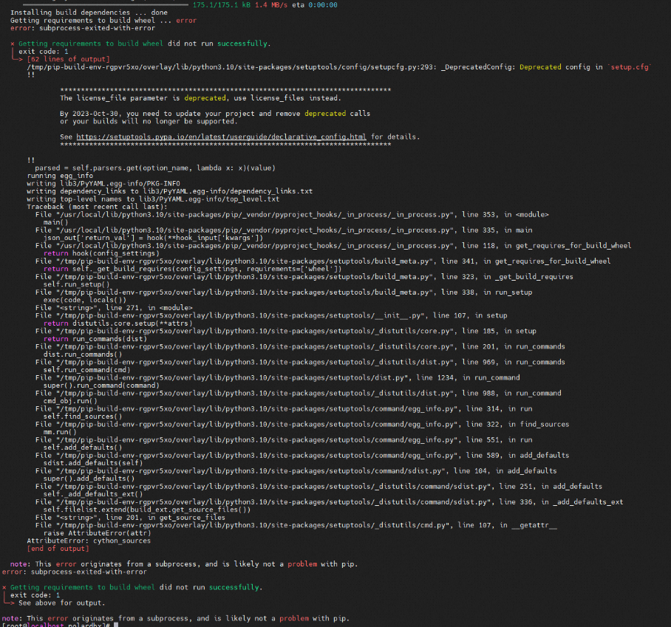Image resolution: width=671 pixels, height=627 pixels.
Task: Click the "super().add_defaults()" line
Action: point(89,479)
